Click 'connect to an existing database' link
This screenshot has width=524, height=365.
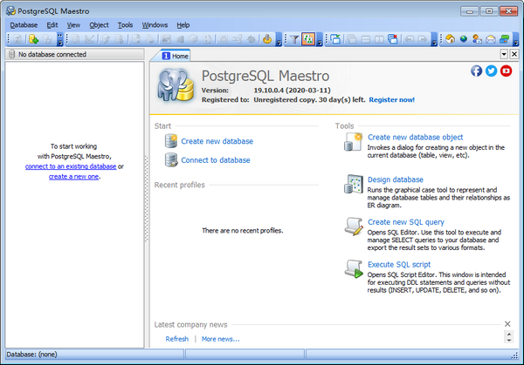point(71,166)
